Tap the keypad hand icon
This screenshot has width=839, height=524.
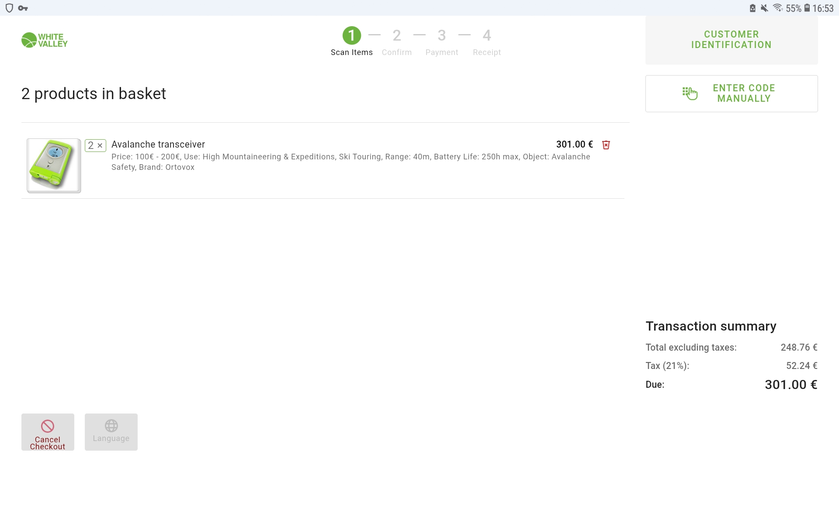tap(690, 93)
